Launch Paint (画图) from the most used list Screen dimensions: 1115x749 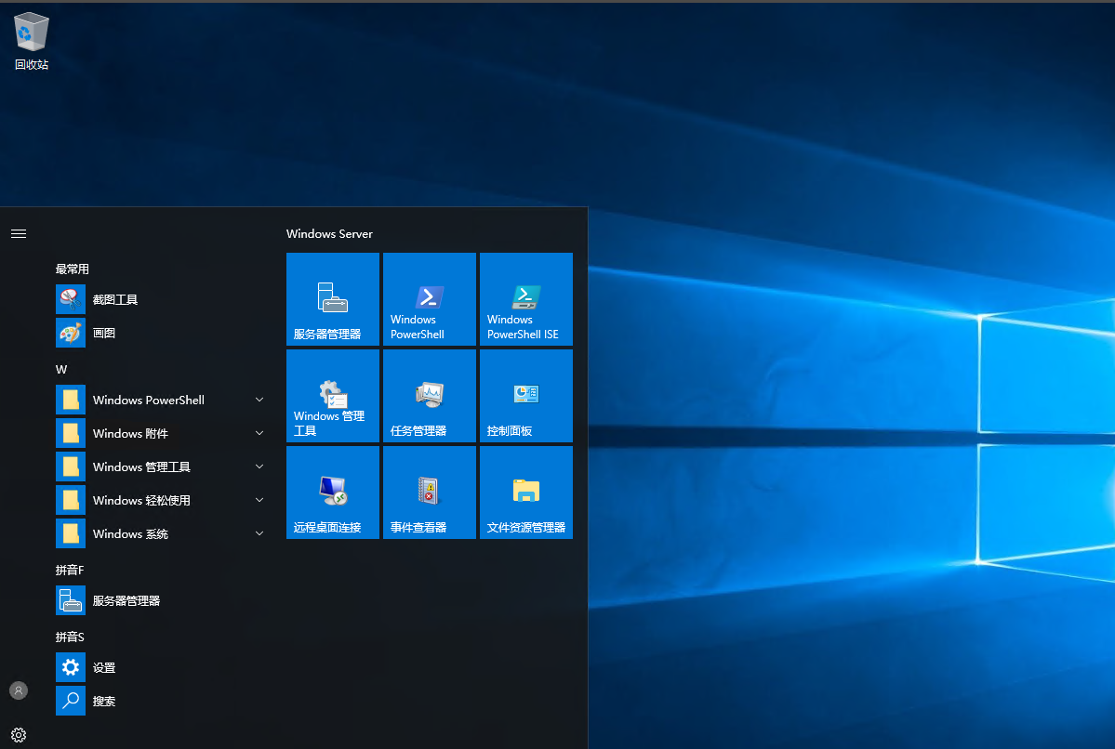pos(71,333)
